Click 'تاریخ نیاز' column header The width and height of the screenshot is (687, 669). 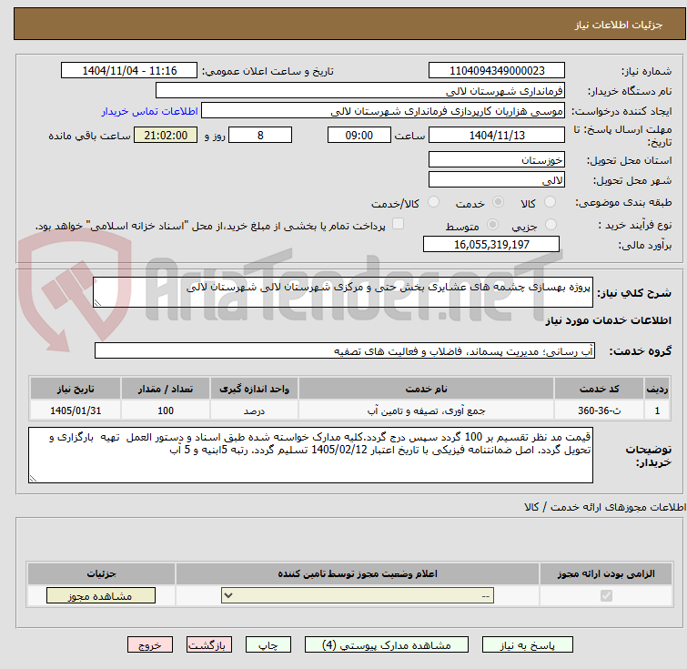76,389
